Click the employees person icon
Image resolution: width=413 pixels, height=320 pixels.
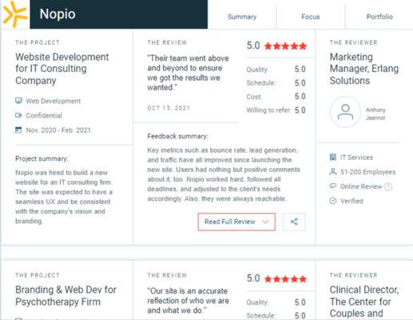[x=333, y=172]
